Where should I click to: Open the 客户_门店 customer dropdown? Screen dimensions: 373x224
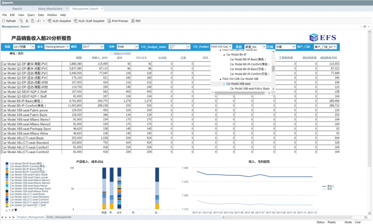click(x=335, y=47)
